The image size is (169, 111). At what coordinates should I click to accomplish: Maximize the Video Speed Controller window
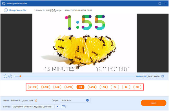click(x=160, y=4)
